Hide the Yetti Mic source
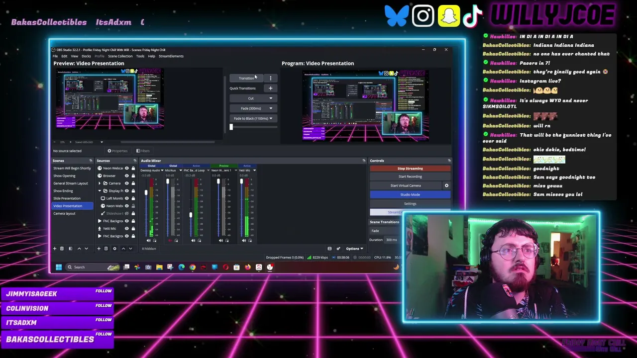The image size is (637, 358). 126,228
